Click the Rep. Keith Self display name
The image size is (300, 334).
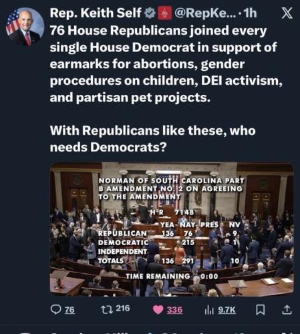pos(96,13)
